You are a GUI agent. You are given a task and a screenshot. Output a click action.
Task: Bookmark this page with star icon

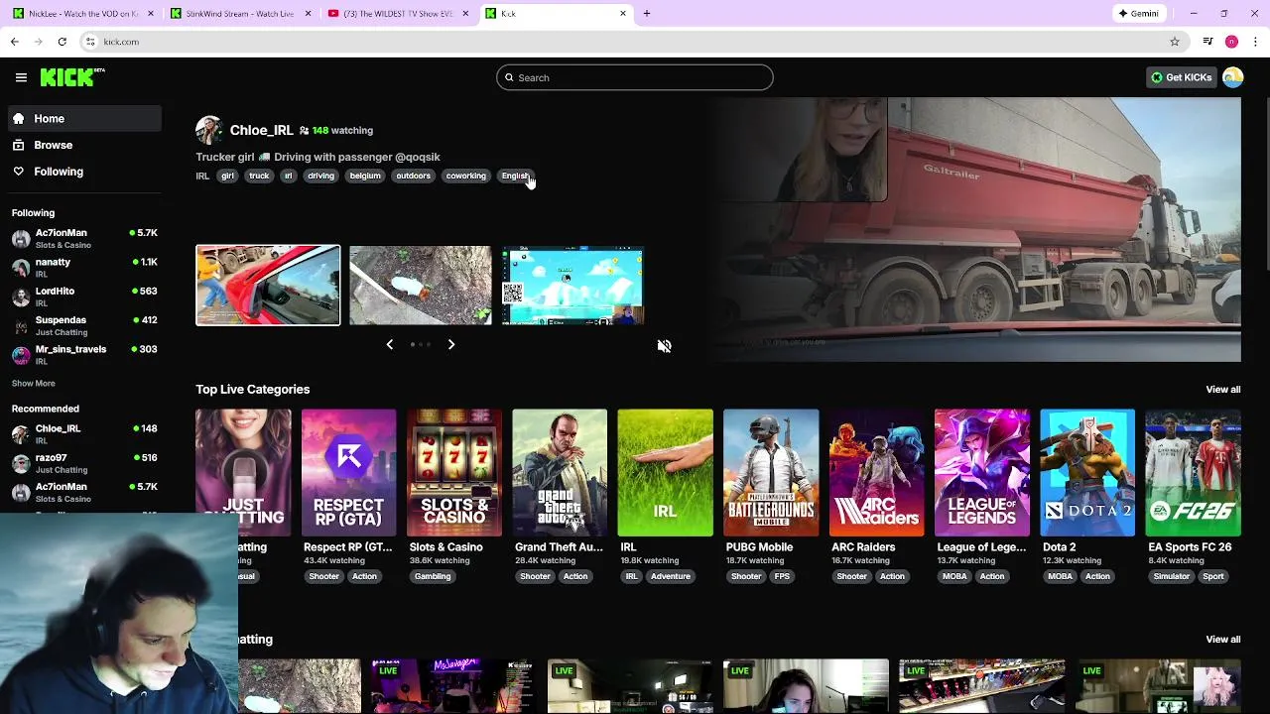pos(1175,42)
